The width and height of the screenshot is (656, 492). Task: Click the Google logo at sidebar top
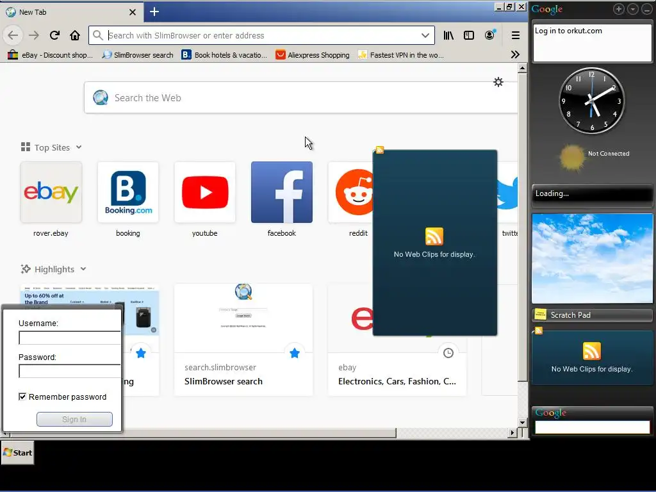point(547,9)
